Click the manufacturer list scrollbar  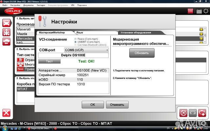(205, 35)
